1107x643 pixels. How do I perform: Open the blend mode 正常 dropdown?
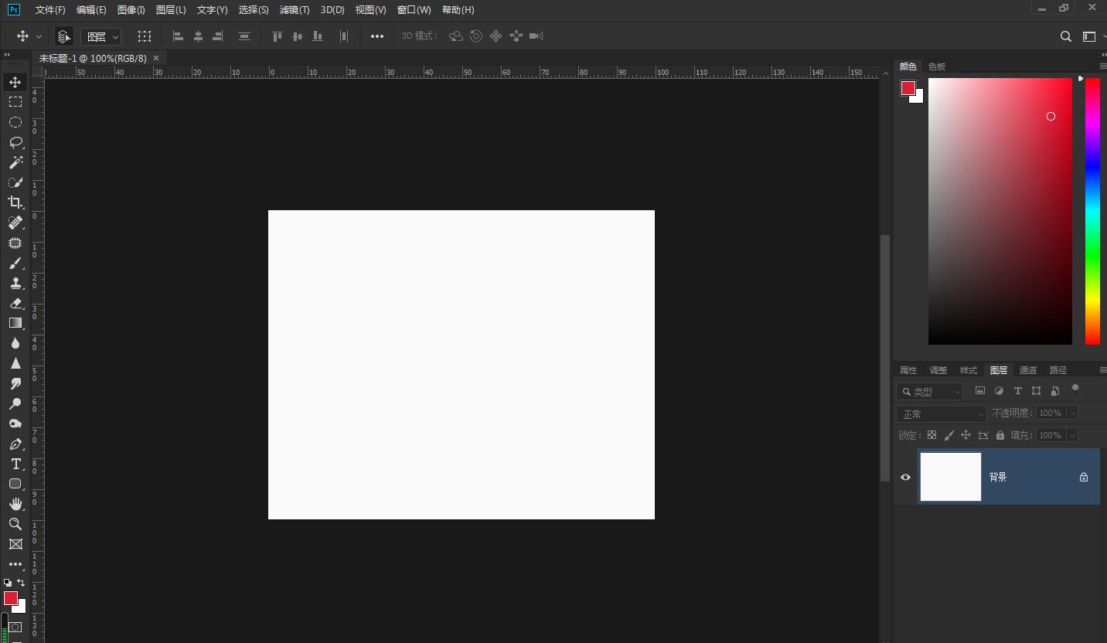[942, 413]
